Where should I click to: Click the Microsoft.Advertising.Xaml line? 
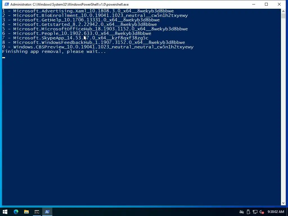click(88, 11)
